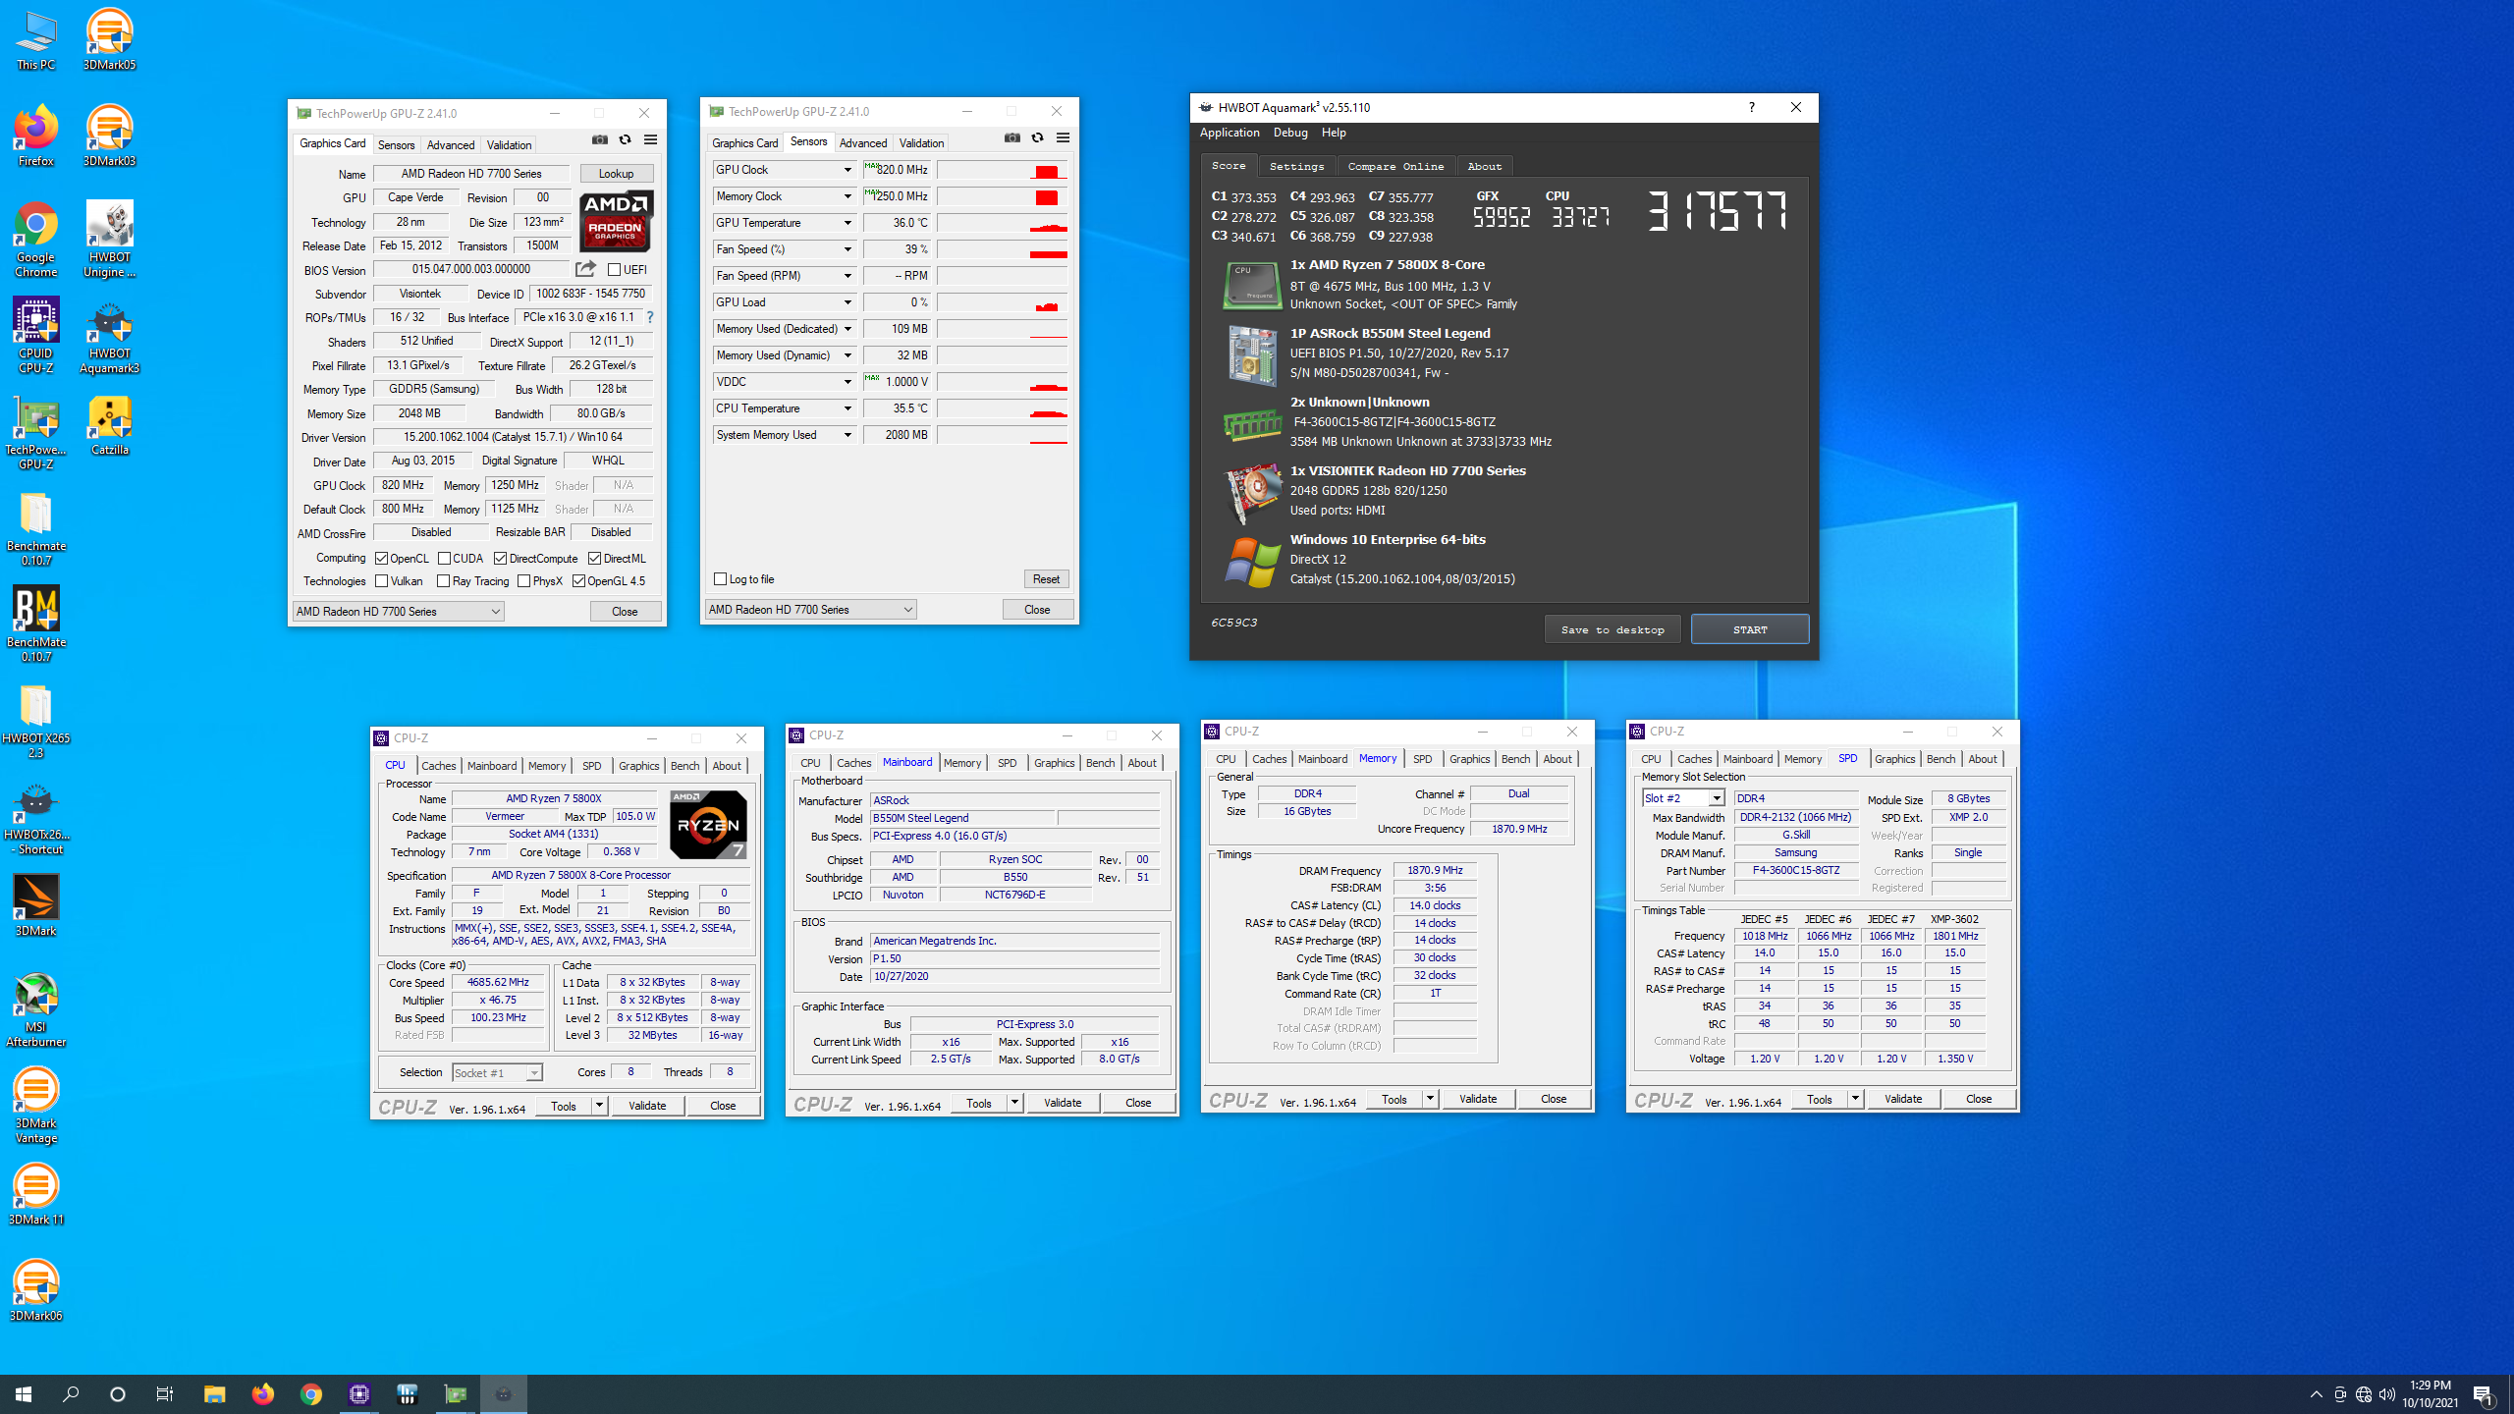The width and height of the screenshot is (2514, 1414).
Task: Toggle CUDA checkbox in GPU-Z
Action: click(444, 558)
